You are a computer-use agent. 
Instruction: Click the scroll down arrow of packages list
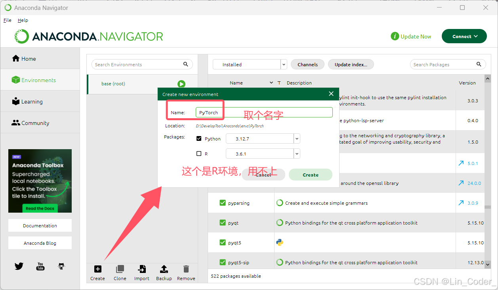coord(488,264)
